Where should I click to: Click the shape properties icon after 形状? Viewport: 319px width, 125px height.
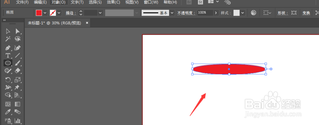(x=293, y=13)
